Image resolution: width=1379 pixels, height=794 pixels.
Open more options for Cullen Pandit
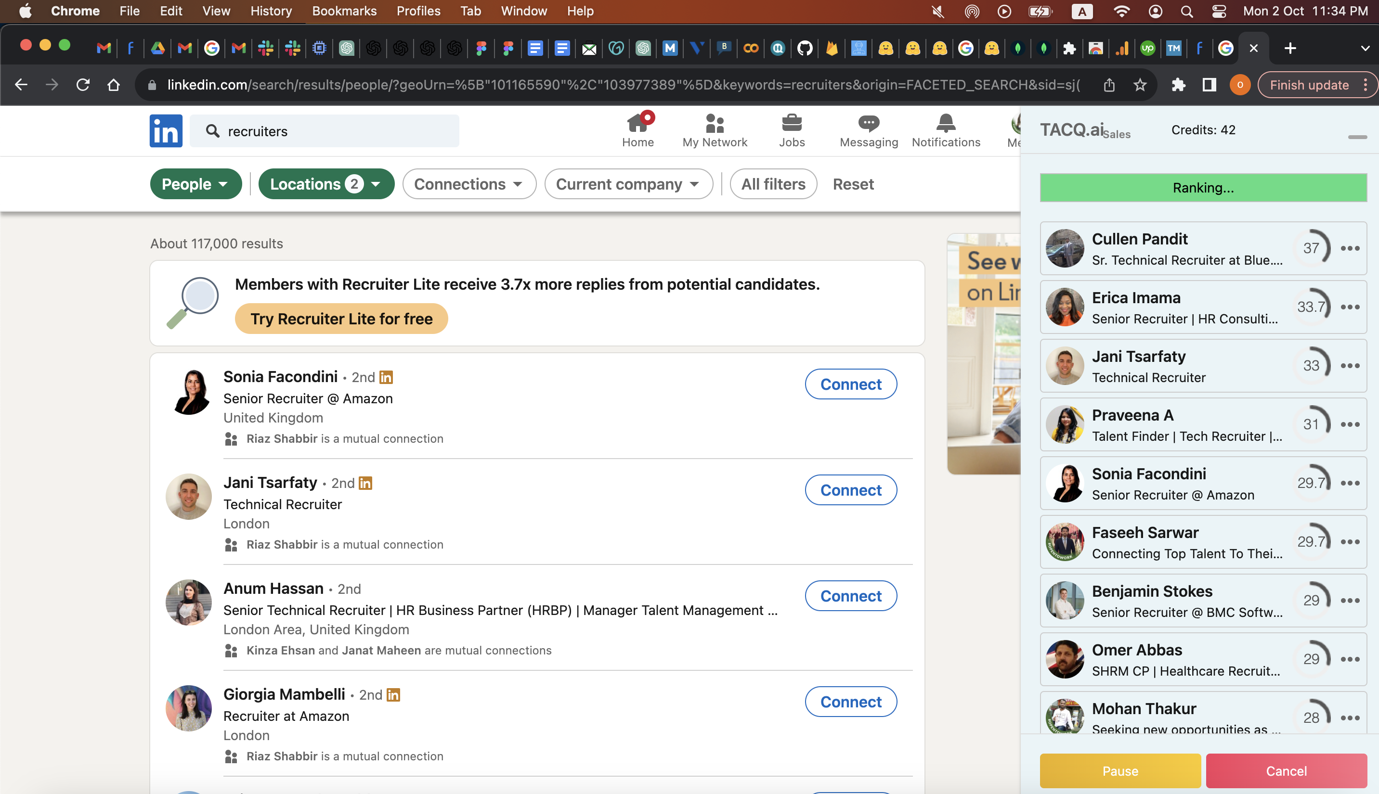tap(1350, 249)
